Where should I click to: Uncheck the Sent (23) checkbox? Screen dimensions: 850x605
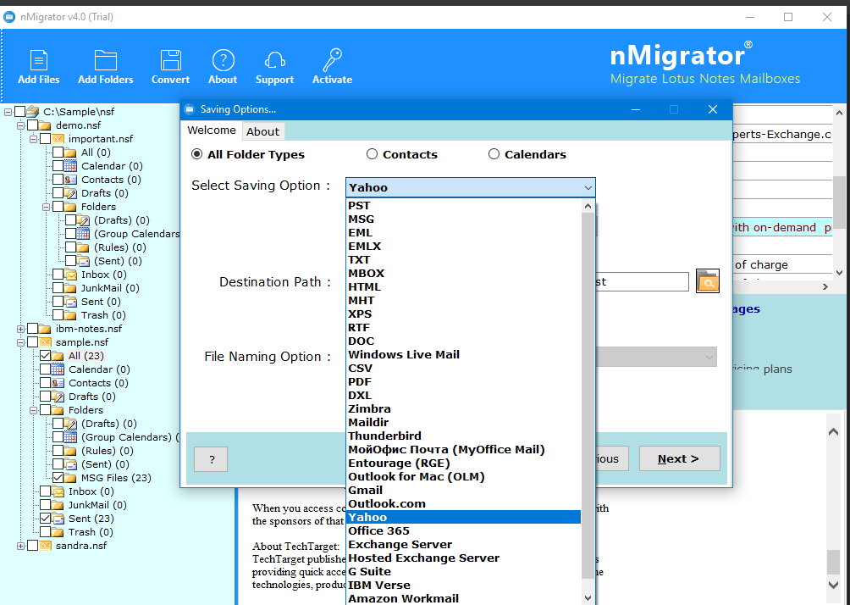pyautogui.click(x=46, y=519)
